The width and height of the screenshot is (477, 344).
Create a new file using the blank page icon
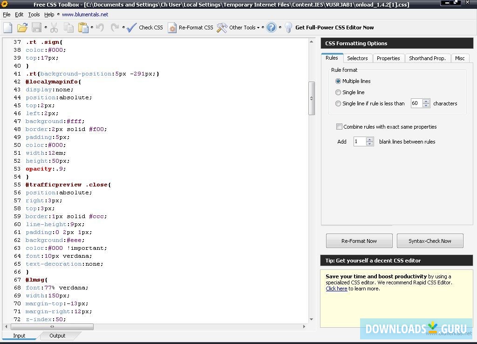[x=7, y=28]
